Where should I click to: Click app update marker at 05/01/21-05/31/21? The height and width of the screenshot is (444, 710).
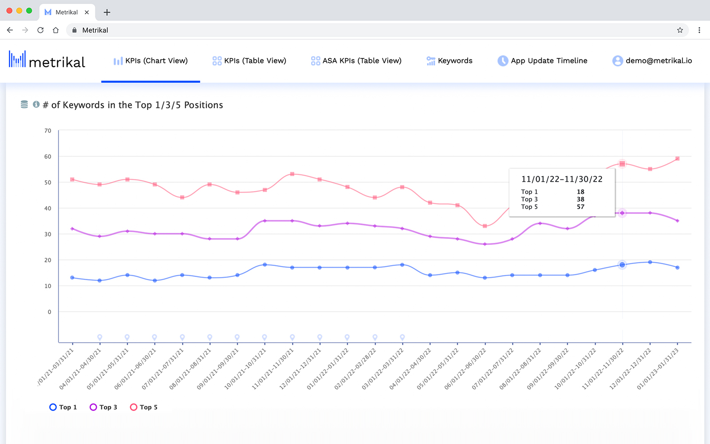coord(127,337)
